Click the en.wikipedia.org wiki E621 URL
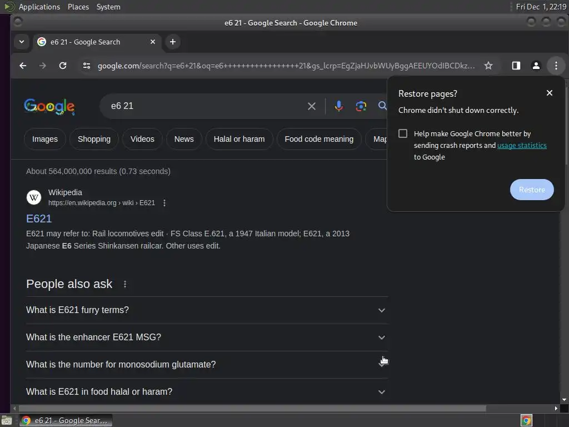Image resolution: width=569 pixels, height=427 pixels. 102,203
